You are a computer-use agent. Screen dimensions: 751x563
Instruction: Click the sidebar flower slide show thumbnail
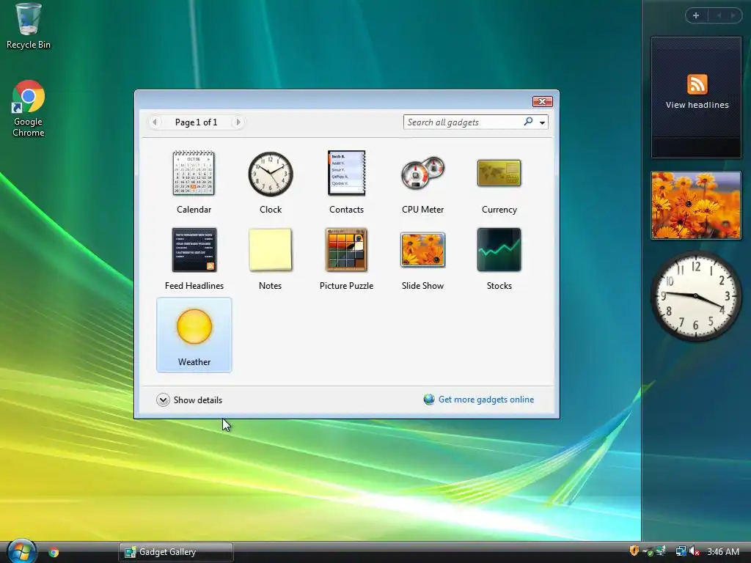coord(696,205)
